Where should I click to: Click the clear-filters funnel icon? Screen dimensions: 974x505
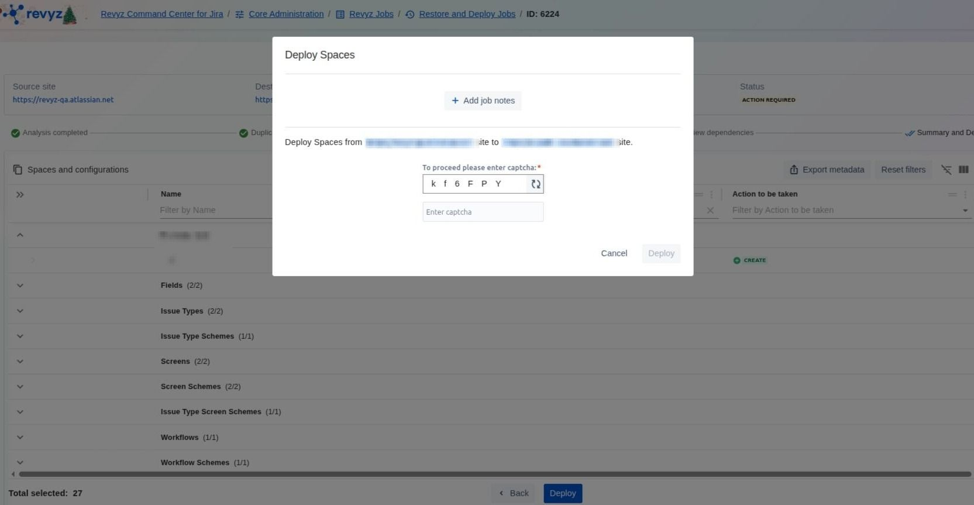946,170
